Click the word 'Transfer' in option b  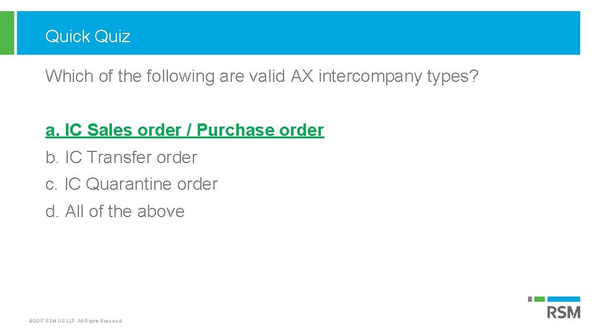pyautogui.click(x=119, y=157)
